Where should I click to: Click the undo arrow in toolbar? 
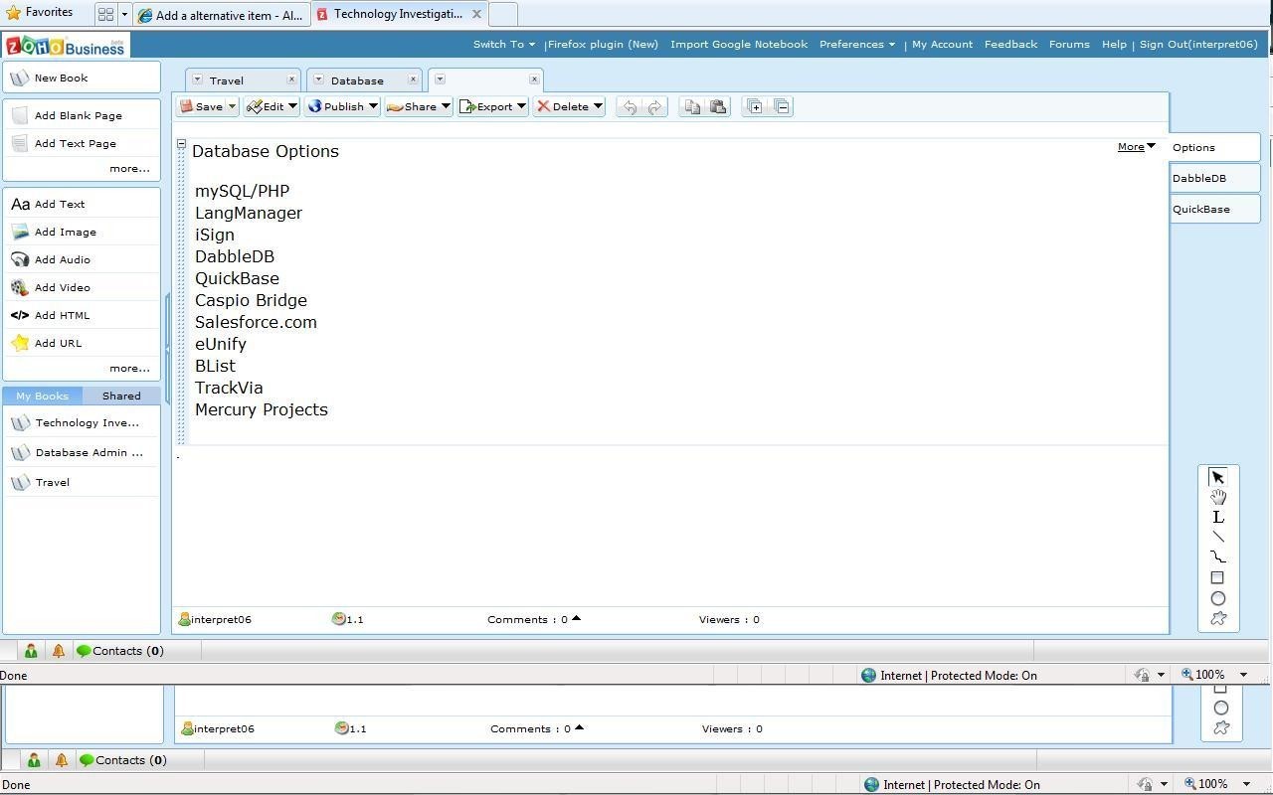click(x=629, y=106)
